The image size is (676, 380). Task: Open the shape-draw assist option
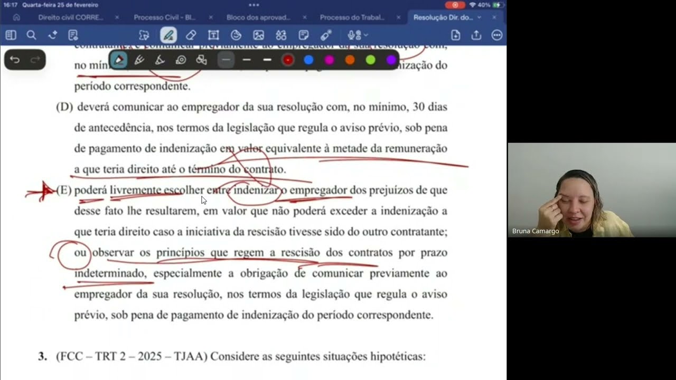point(201,60)
